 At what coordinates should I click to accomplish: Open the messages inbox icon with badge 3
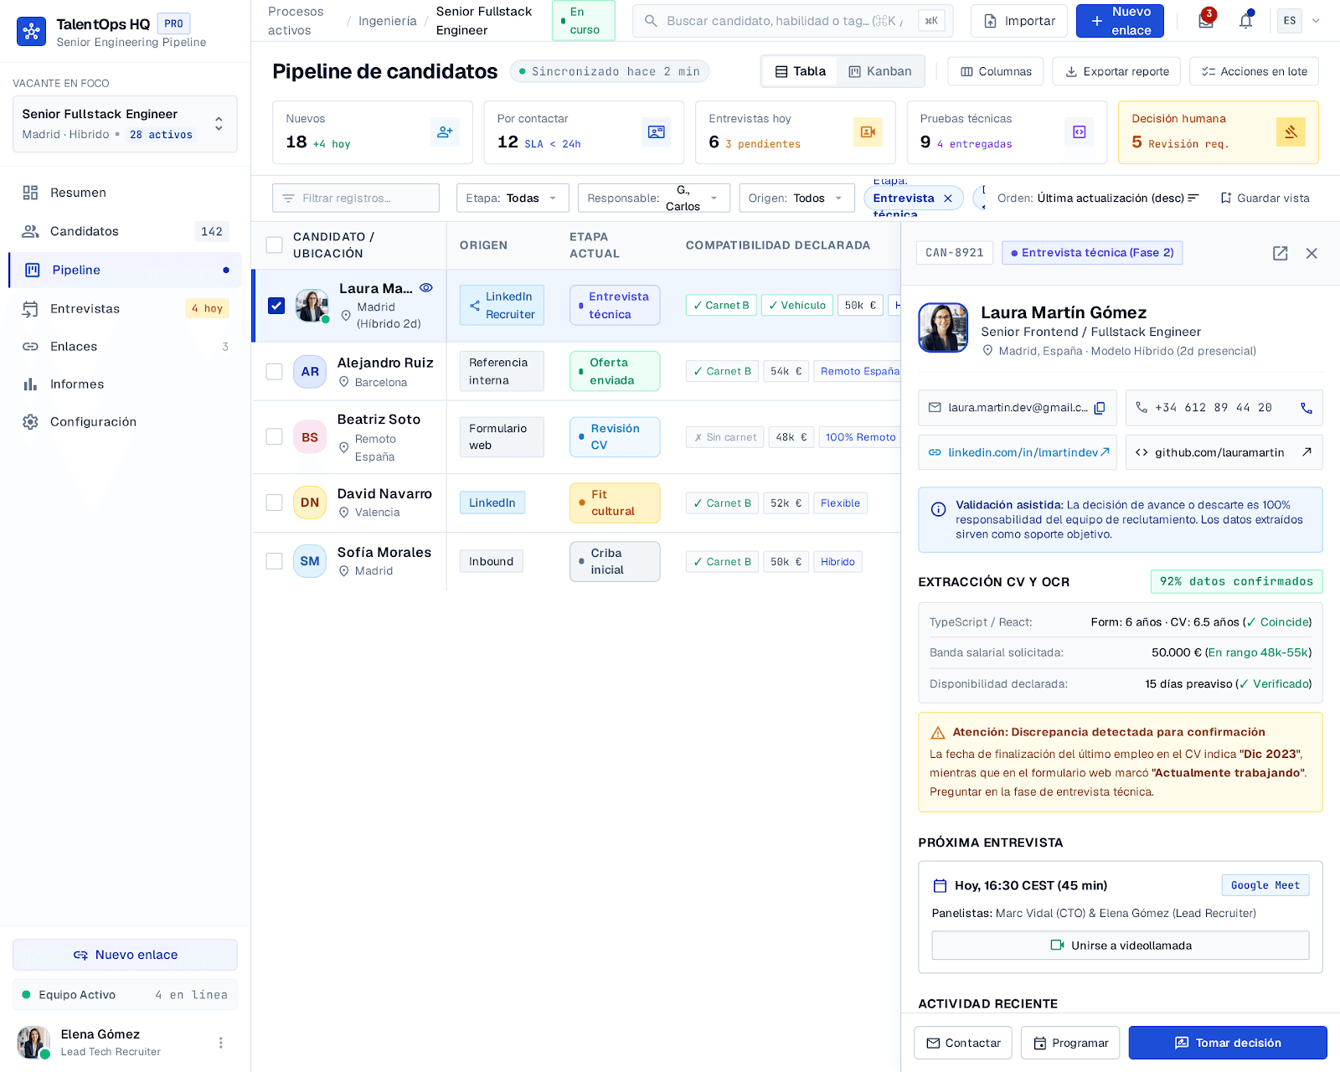pos(1206,21)
